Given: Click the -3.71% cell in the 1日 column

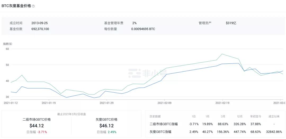Looking at the screenshot, I should point(194,124).
